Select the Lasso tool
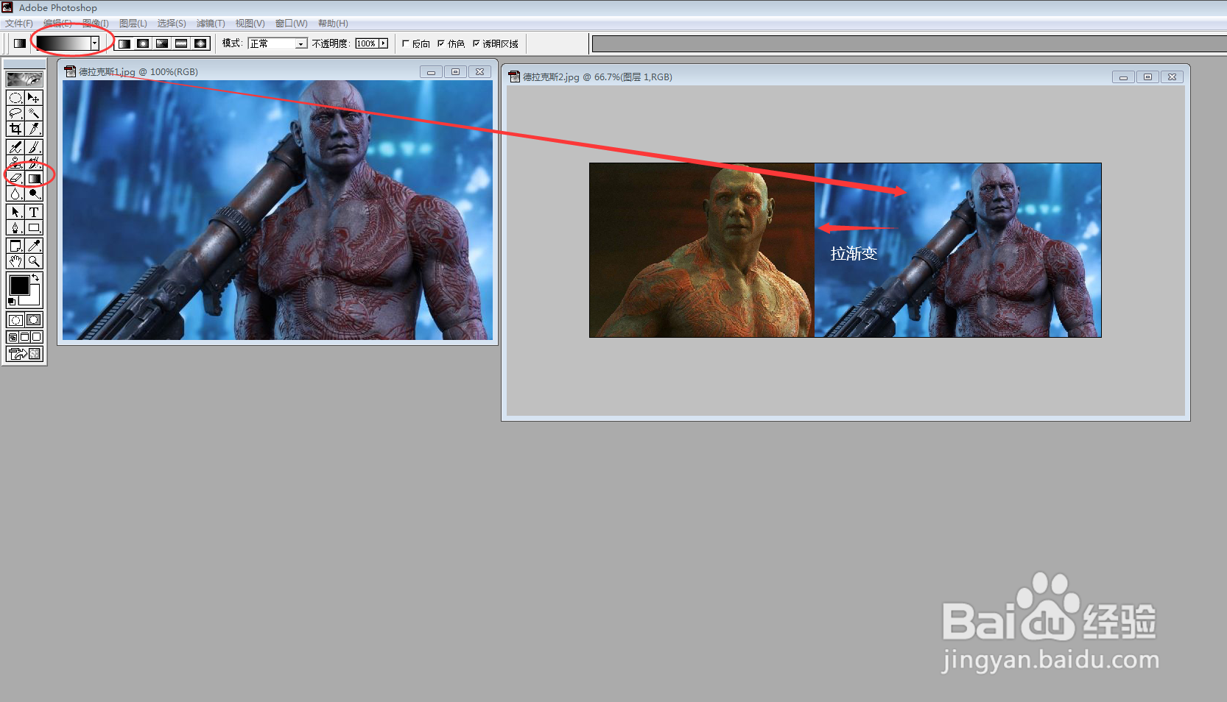This screenshot has height=702, width=1227. click(x=15, y=113)
